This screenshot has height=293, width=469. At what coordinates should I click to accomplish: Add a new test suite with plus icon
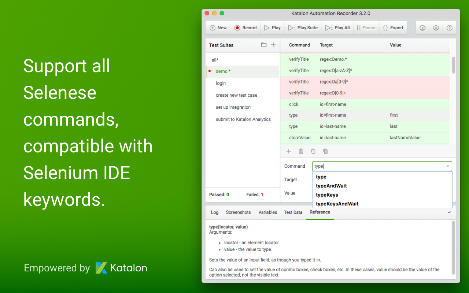click(x=273, y=45)
